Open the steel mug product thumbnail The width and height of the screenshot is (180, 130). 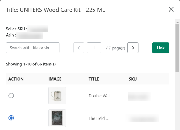(x=57, y=95)
